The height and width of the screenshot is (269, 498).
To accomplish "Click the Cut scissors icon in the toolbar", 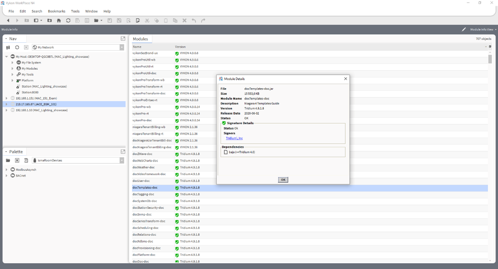I will (147, 20).
